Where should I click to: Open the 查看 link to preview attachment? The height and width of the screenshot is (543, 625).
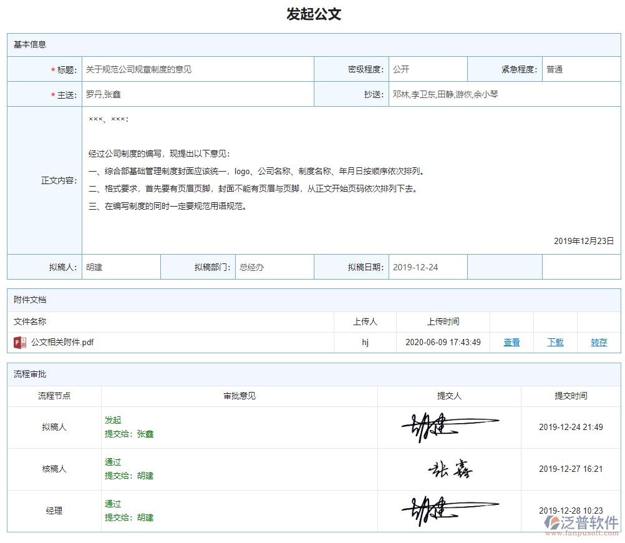511,342
